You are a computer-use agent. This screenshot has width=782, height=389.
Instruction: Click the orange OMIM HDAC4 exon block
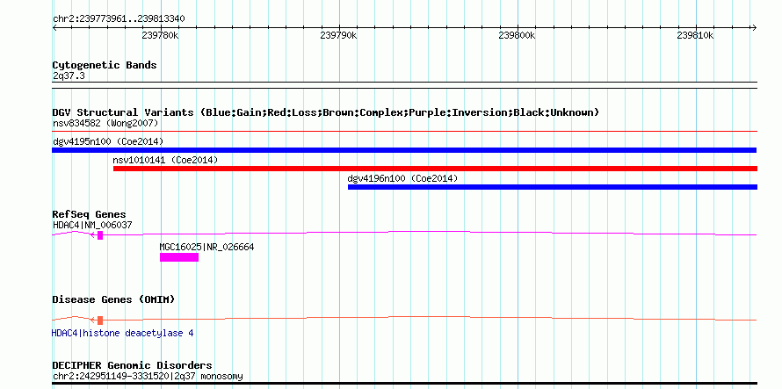(x=100, y=321)
